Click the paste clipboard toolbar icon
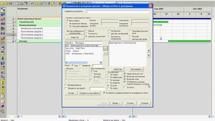This screenshot has height=121, width=215. pos(53,3)
